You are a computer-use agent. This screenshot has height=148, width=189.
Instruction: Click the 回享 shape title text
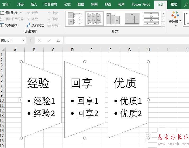click(x=82, y=83)
